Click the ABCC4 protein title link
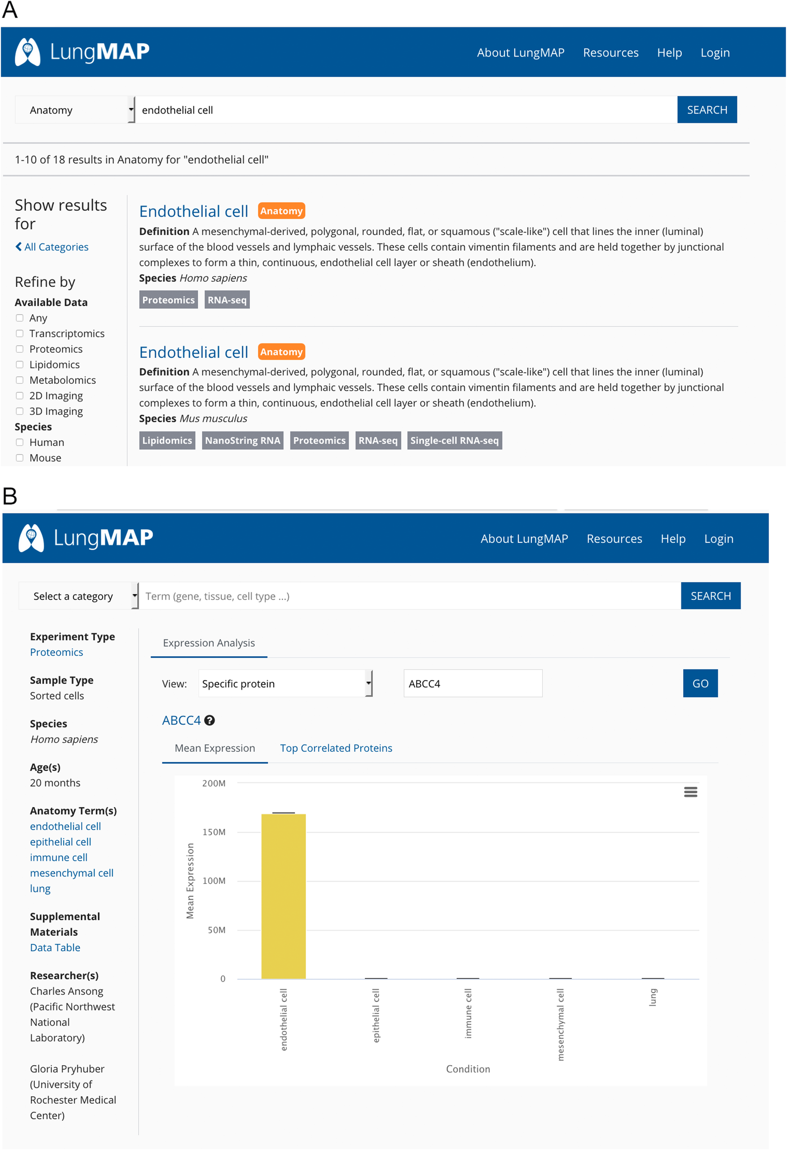Image resolution: width=787 pixels, height=1150 pixels. point(181,720)
